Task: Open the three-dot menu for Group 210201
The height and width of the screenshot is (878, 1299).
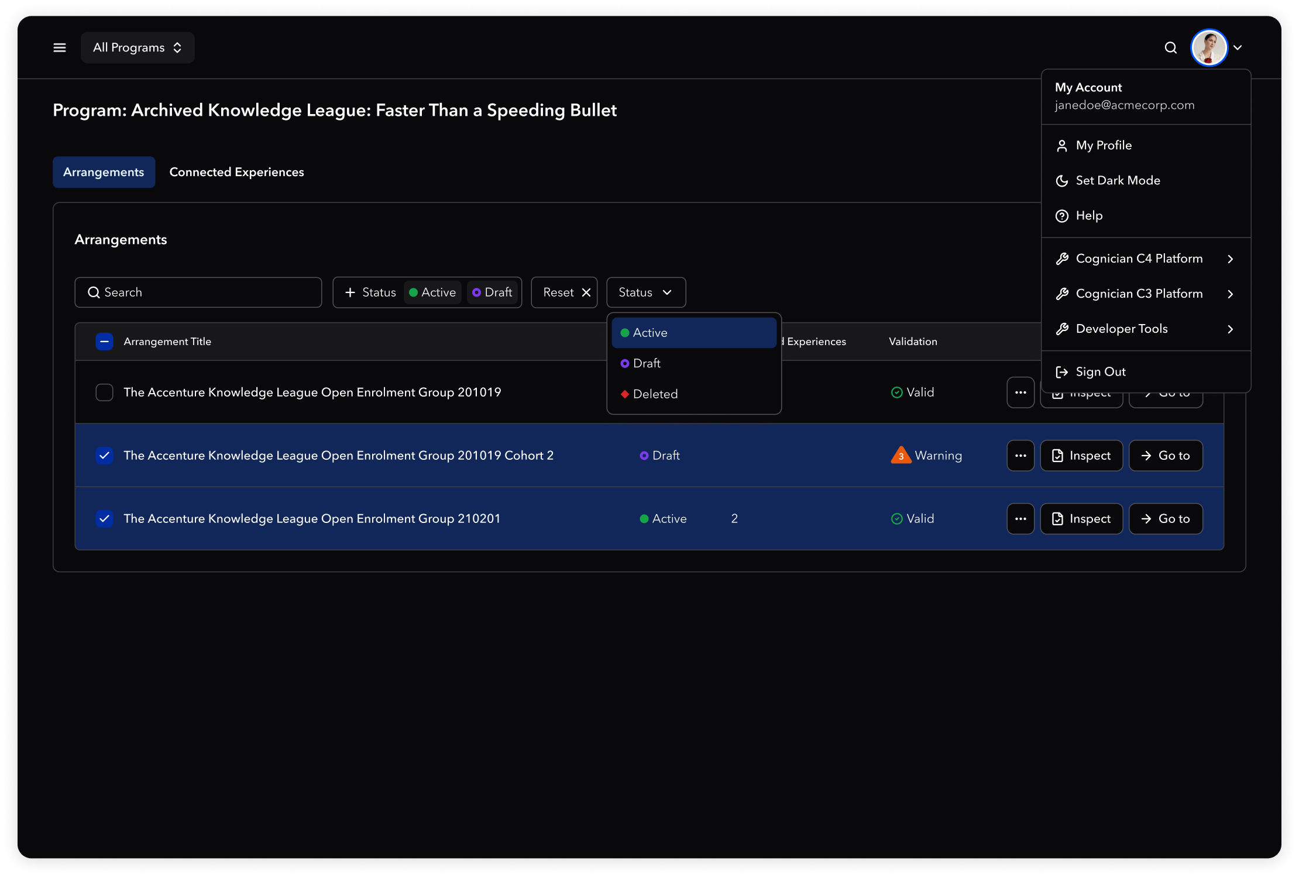Action: (1020, 519)
